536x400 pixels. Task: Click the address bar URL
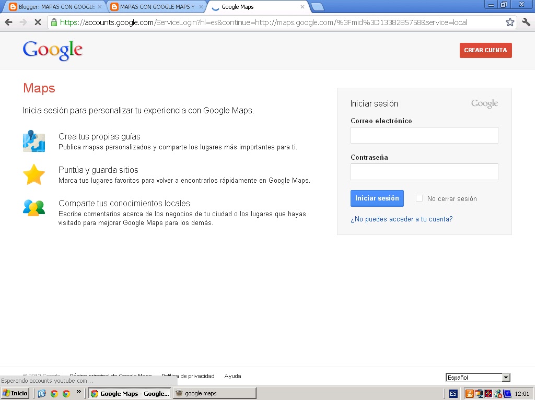point(263,22)
